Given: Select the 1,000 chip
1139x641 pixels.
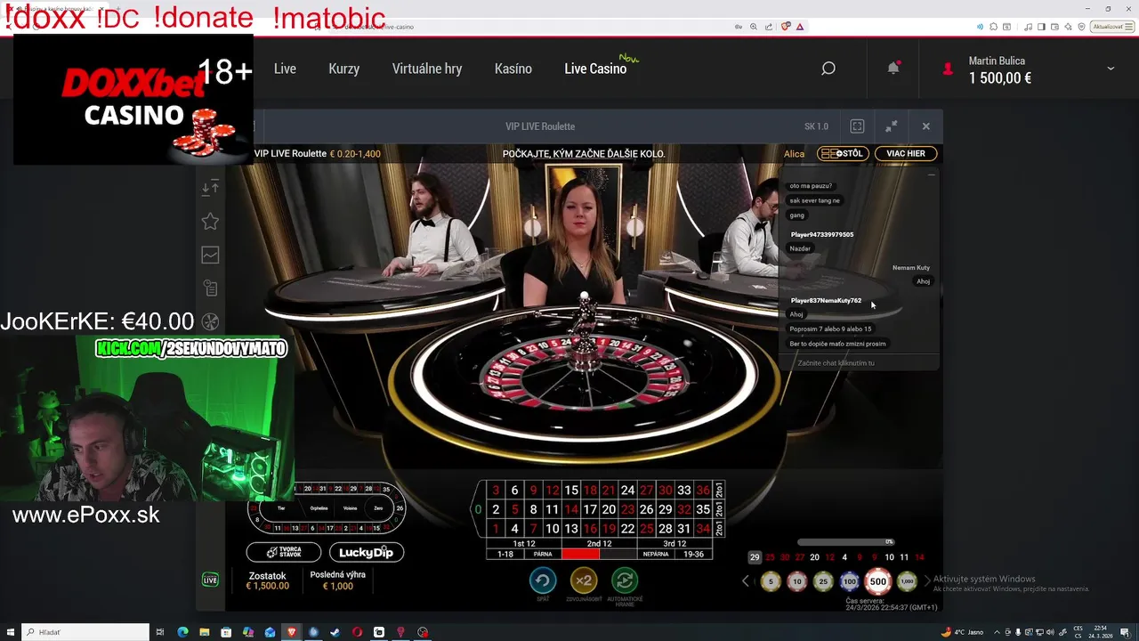Looking at the screenshot, I should tap(907, 581).
